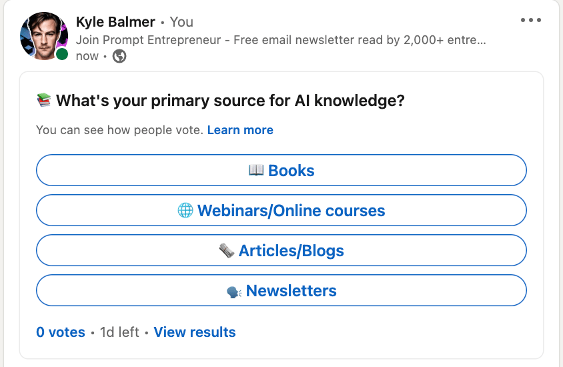
Task: Click the poll question about AI knowledge
Action: [x=230, y=101]
